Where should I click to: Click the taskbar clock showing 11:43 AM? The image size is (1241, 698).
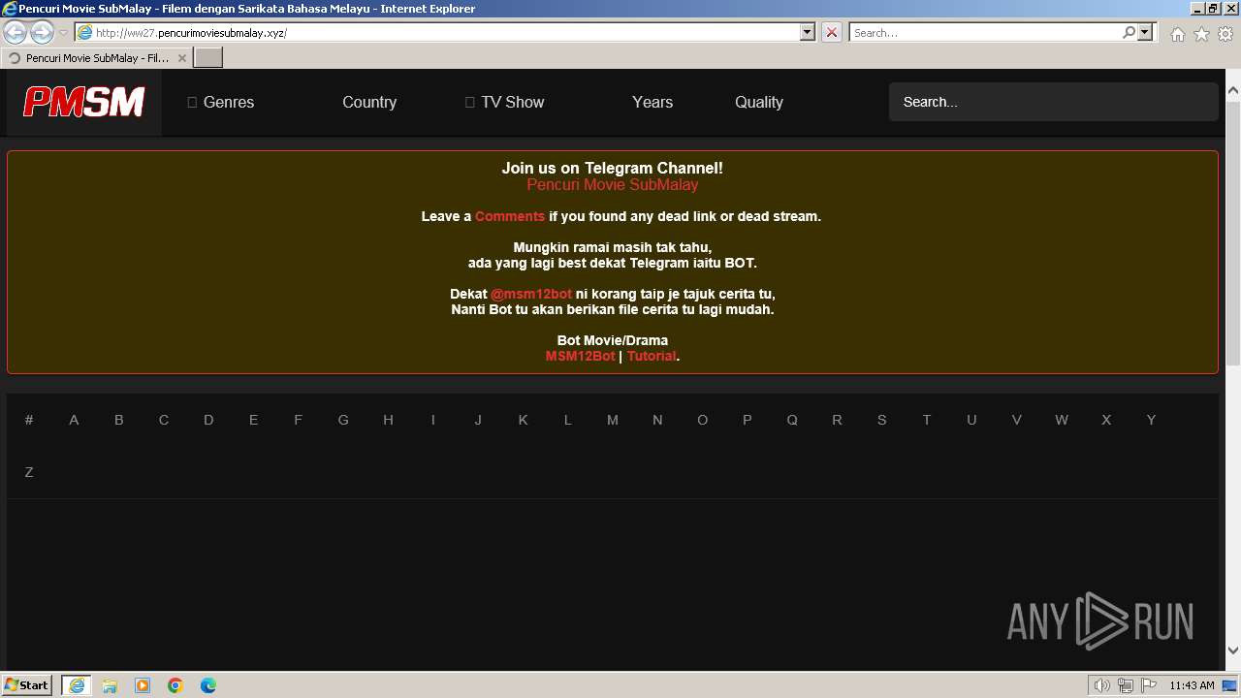tap(1192, 685)
